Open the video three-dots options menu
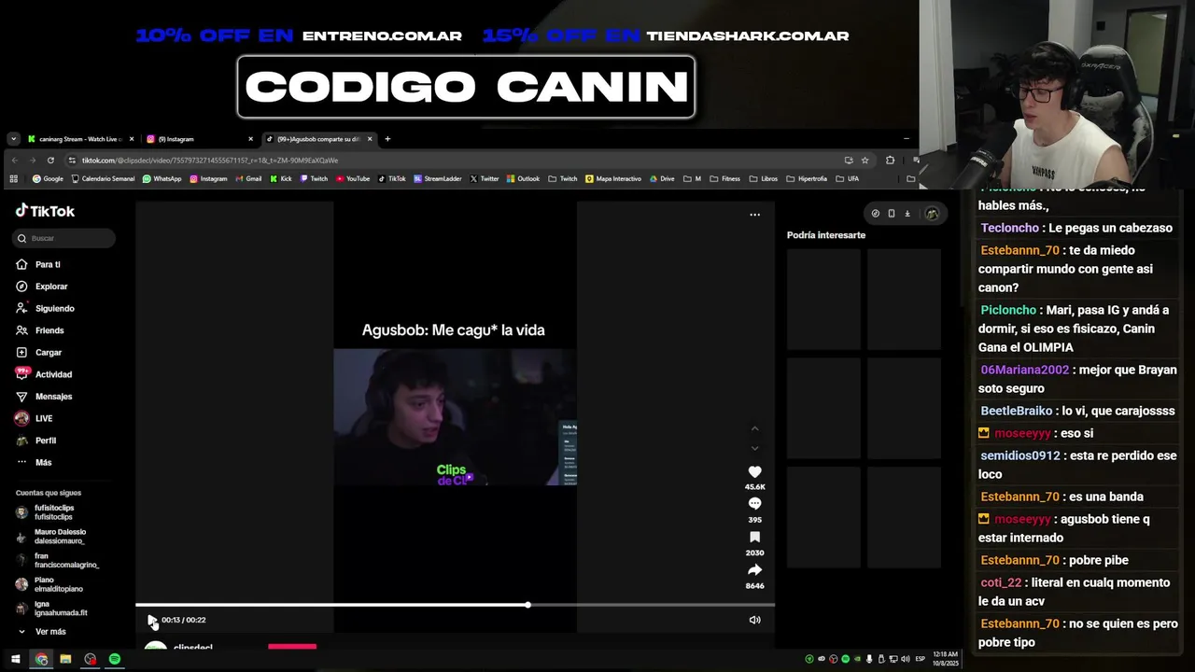This screenshot has width=1195, height=672. [x=754, y=215]
